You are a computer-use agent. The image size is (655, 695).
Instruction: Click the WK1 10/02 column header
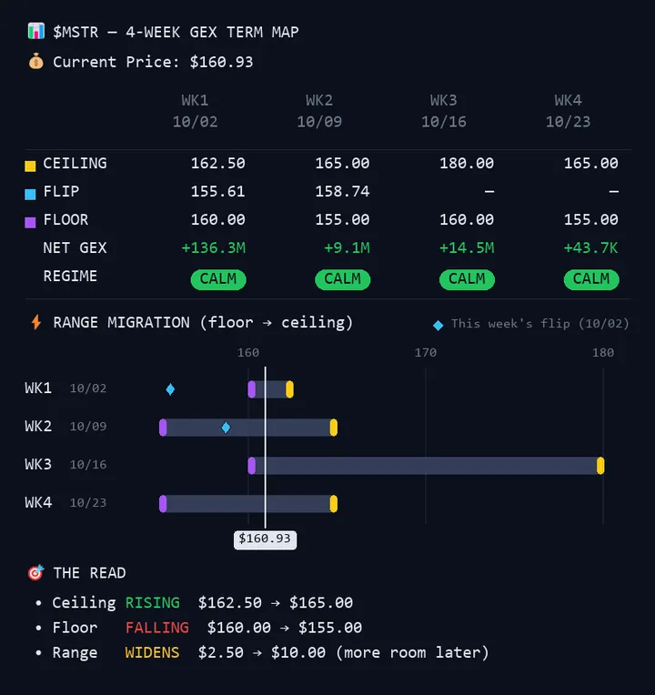(195, 111)
